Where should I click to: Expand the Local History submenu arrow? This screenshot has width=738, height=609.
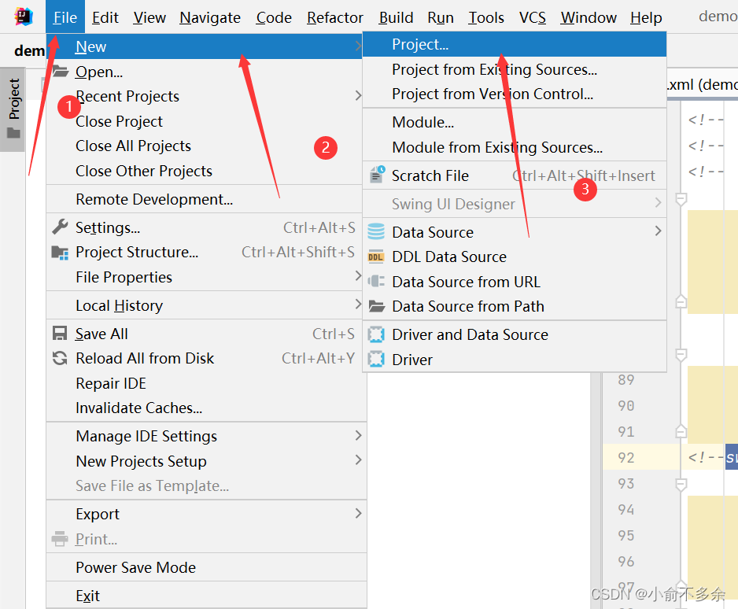click(358, 304)
